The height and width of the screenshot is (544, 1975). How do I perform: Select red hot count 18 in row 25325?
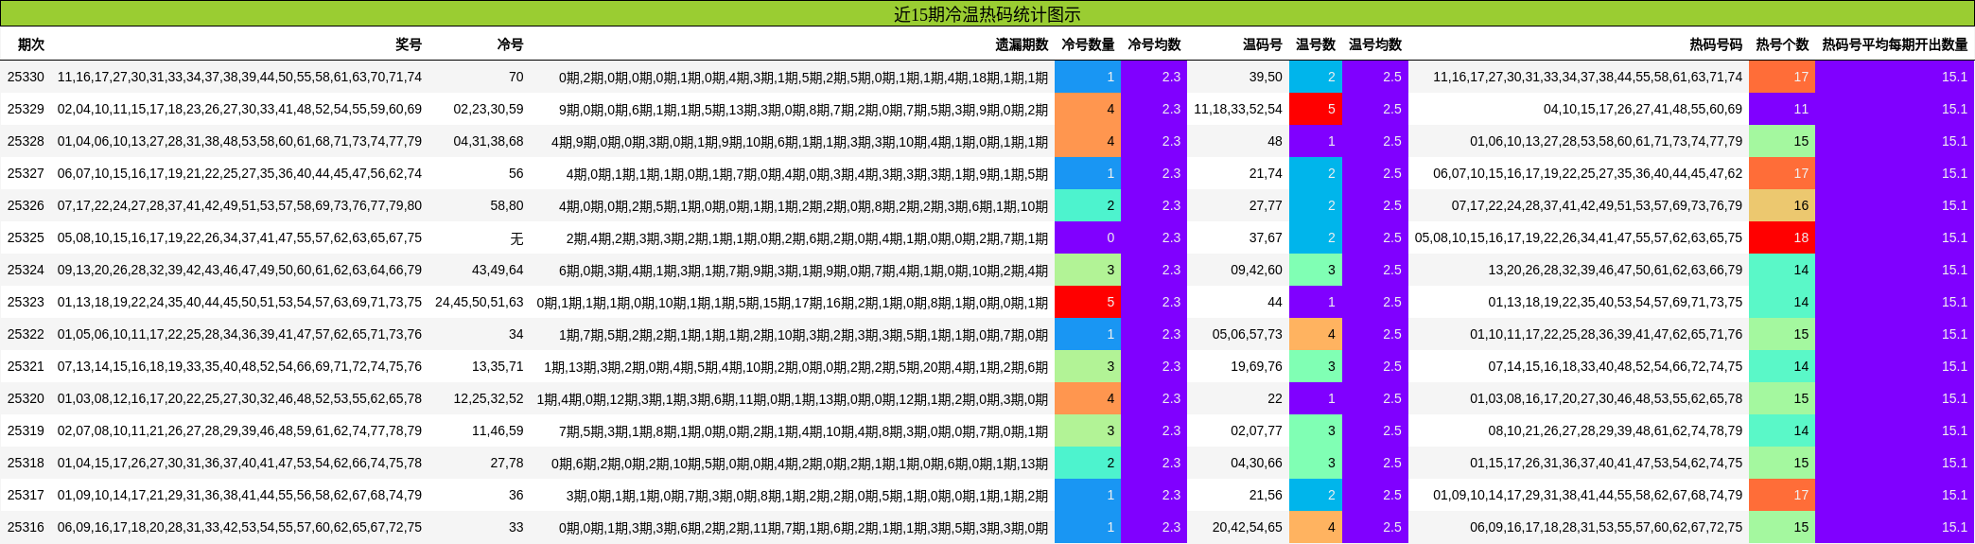pos(1782,237)
